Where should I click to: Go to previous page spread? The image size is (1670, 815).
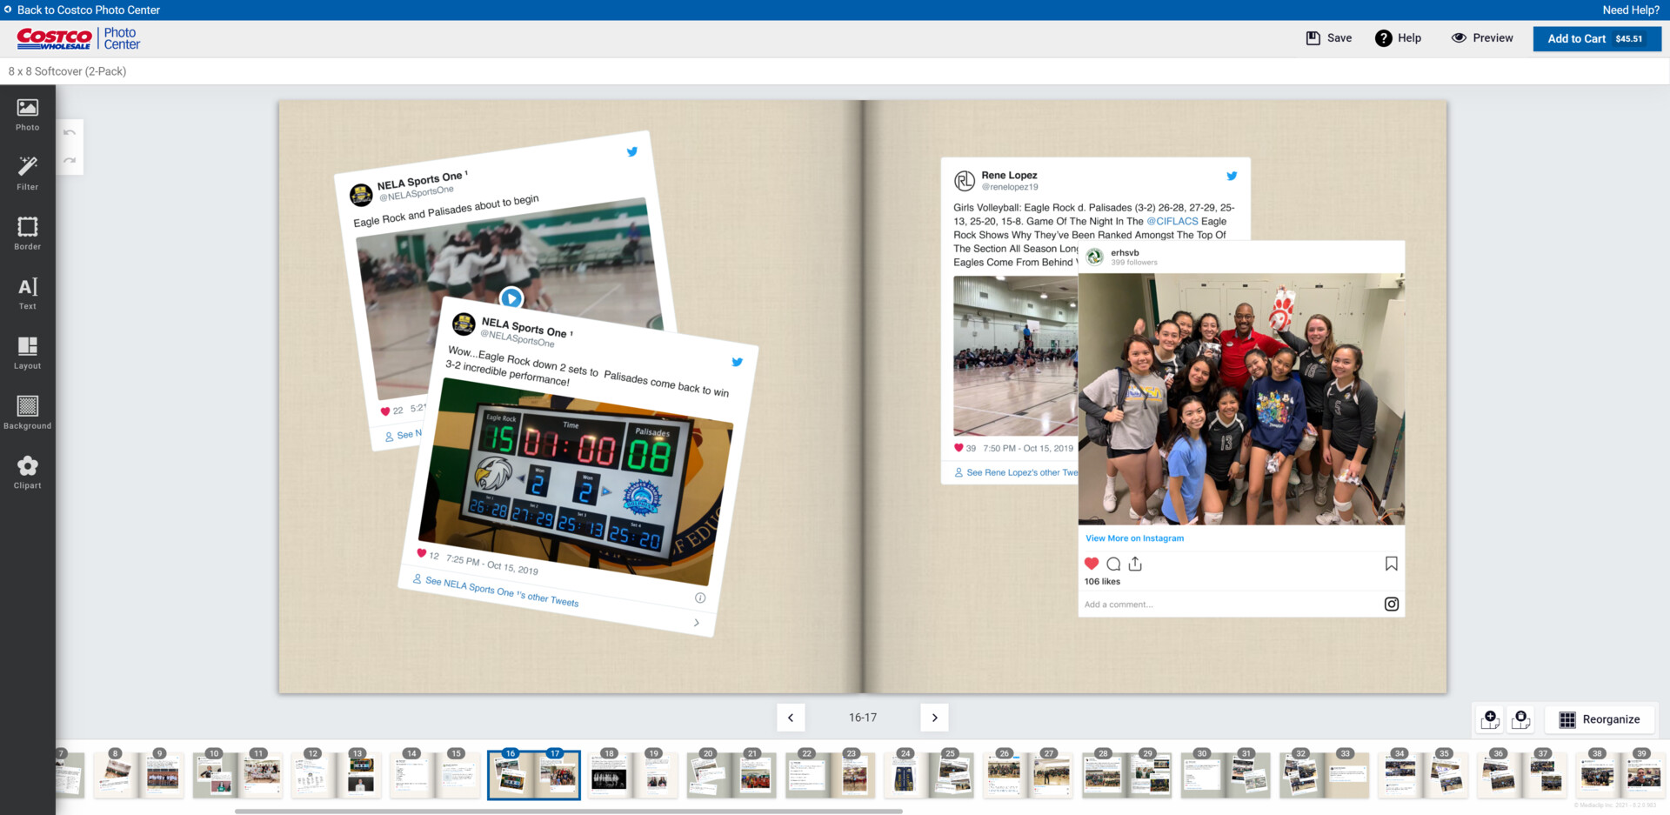pos(791,718)
